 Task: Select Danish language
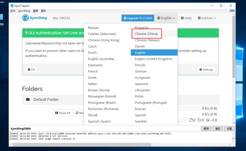(140, 46)
